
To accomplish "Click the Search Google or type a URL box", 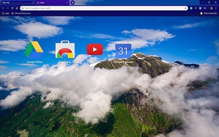I will coord(104,8).
